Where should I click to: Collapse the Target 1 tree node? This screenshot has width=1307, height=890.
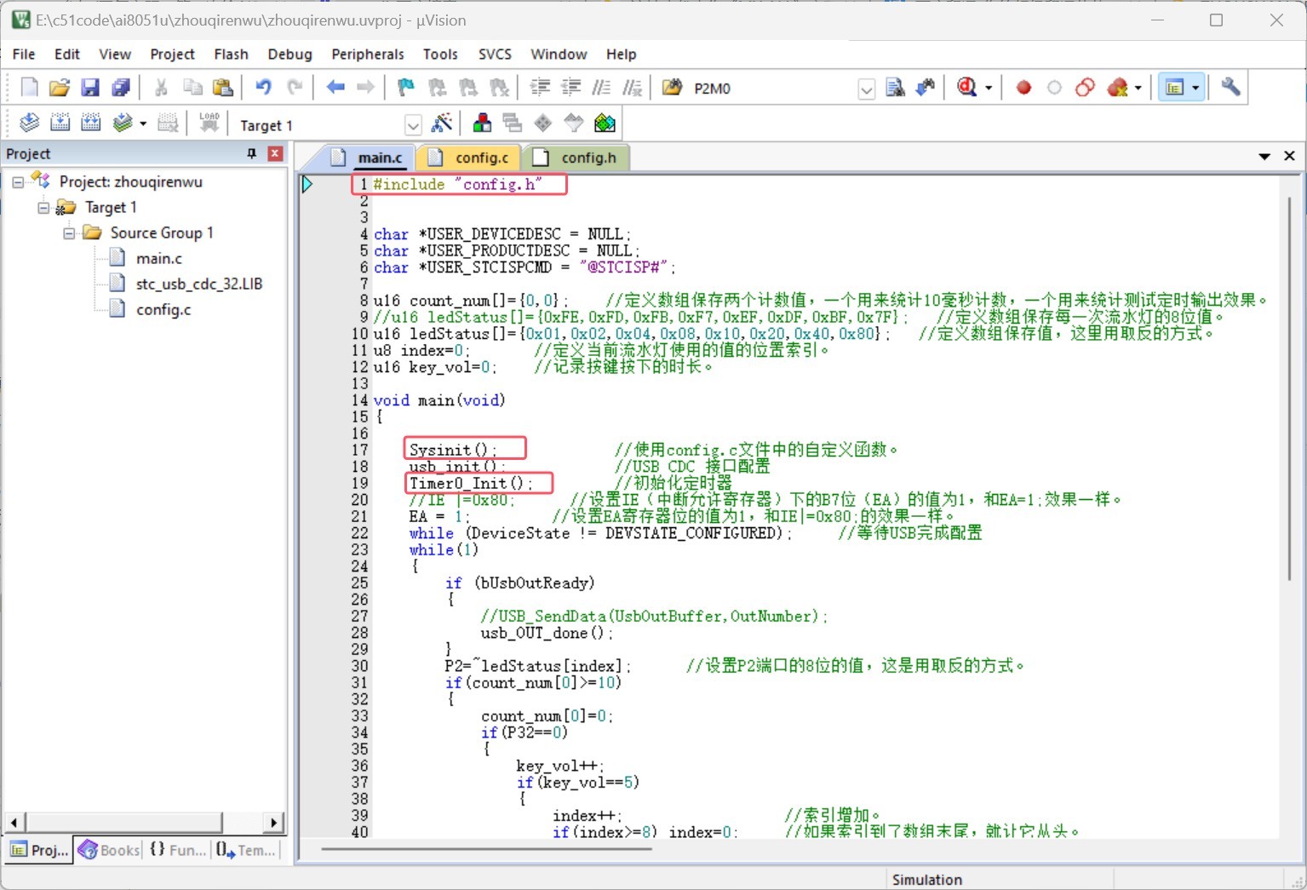pos(43,208)
